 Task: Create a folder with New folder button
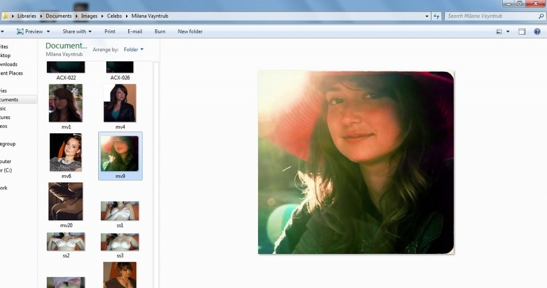190,31
